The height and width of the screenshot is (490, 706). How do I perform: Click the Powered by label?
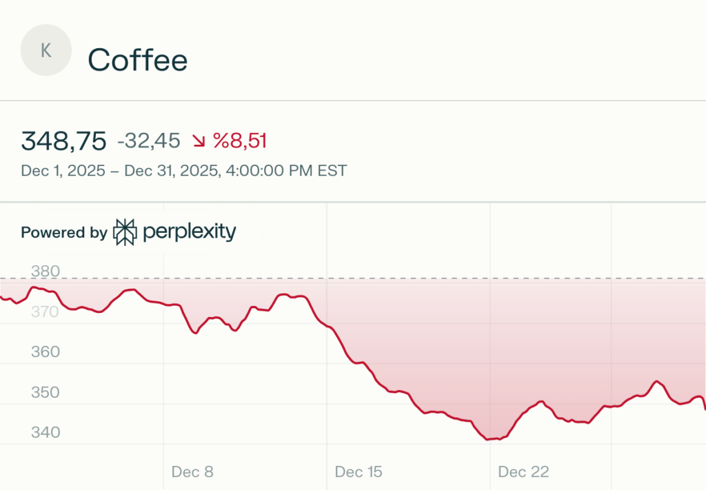(64, 232)
